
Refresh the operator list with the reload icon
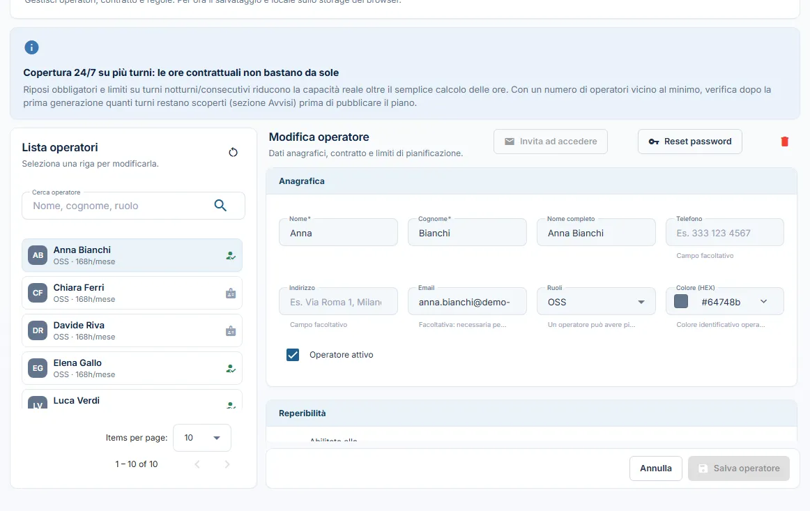click(233, 153)
